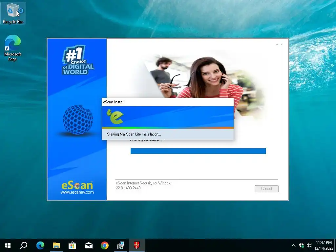Open the Mail app from the taskbar
The image size is (336, 252).
pyautogui.click(x=89, y=245)
